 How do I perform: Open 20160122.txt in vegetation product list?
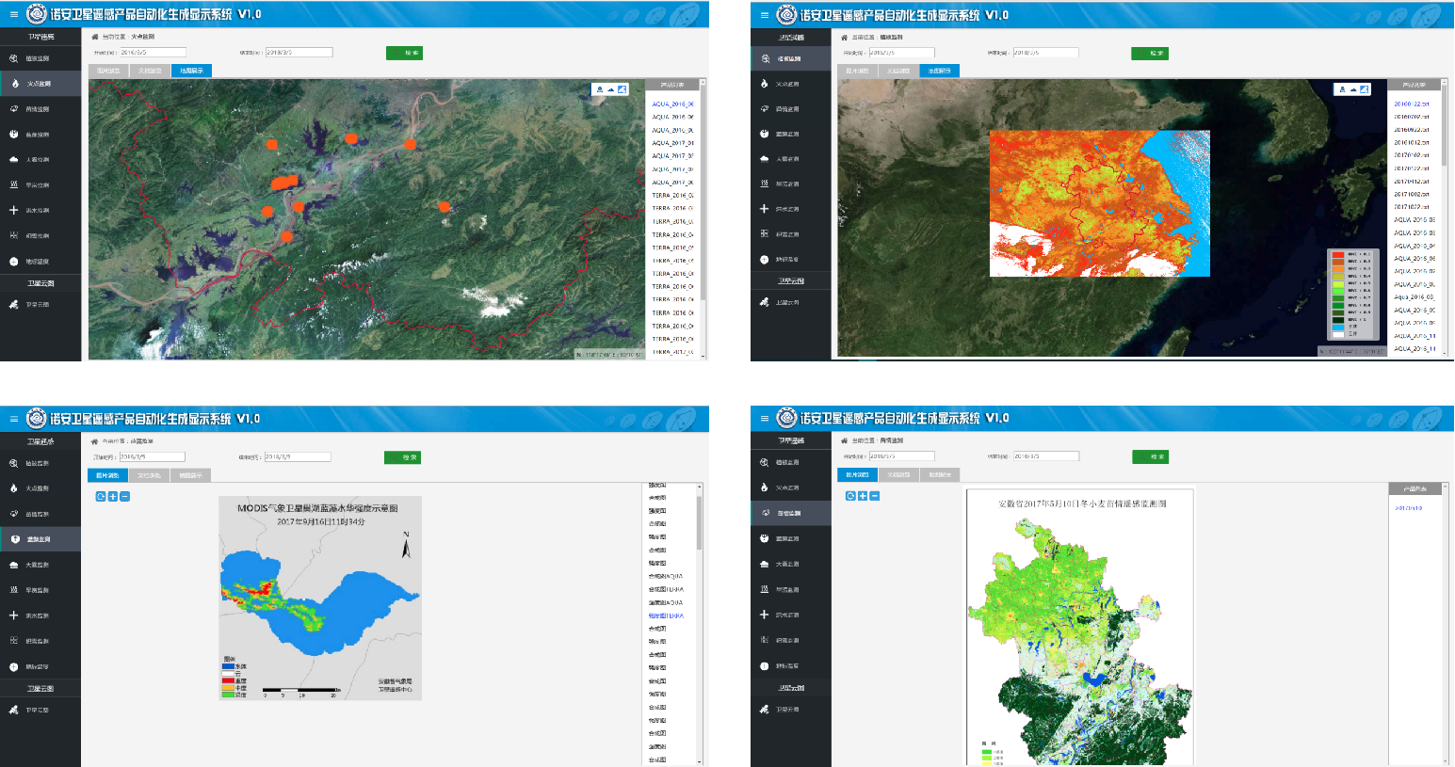[1411, 104]
